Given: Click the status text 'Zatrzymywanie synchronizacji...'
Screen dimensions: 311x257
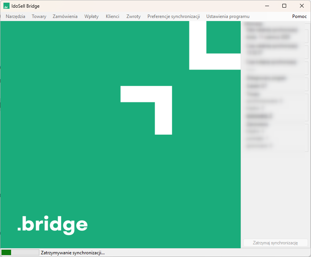Looking at the screenshot, I should click(73, 253).
